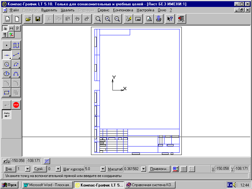252x189 pixels.
Task: Switch to the measurement toolbar page
Action: (11, 35)
